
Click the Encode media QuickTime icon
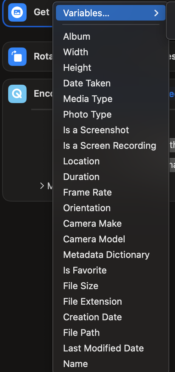[x=17, y=94]
